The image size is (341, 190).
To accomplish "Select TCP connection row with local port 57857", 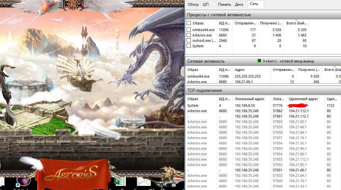I will [x=263, y=138].
